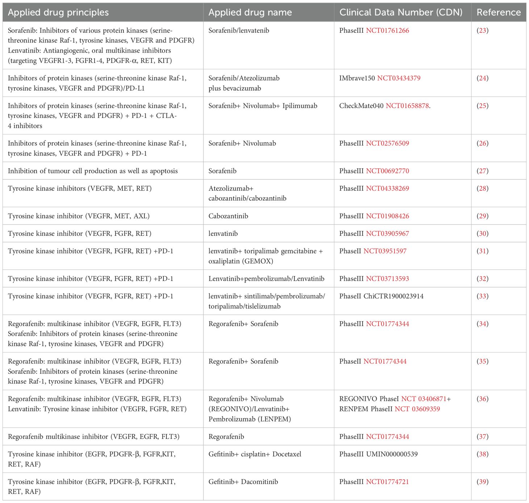Open citation 25
529x503 pixels.
483,106
